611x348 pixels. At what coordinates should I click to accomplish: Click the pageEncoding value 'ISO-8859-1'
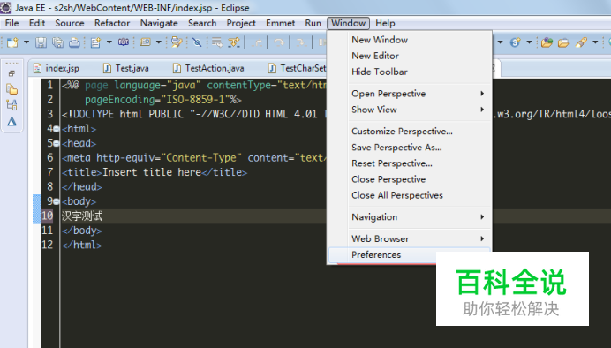(196, 100)
